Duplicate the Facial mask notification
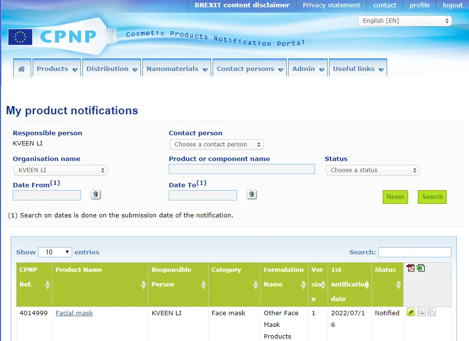 [x=431, y=312]
